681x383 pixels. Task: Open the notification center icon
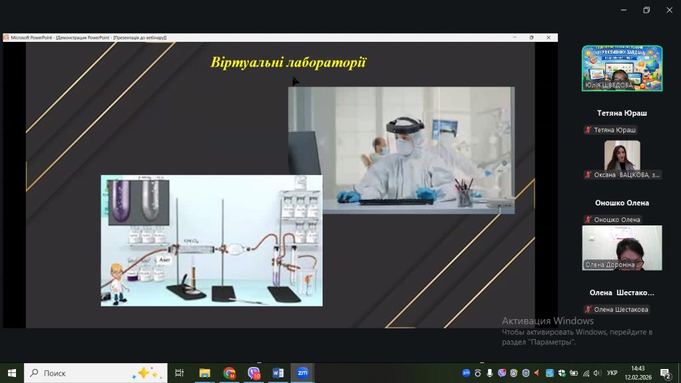(x=664, y=373)
